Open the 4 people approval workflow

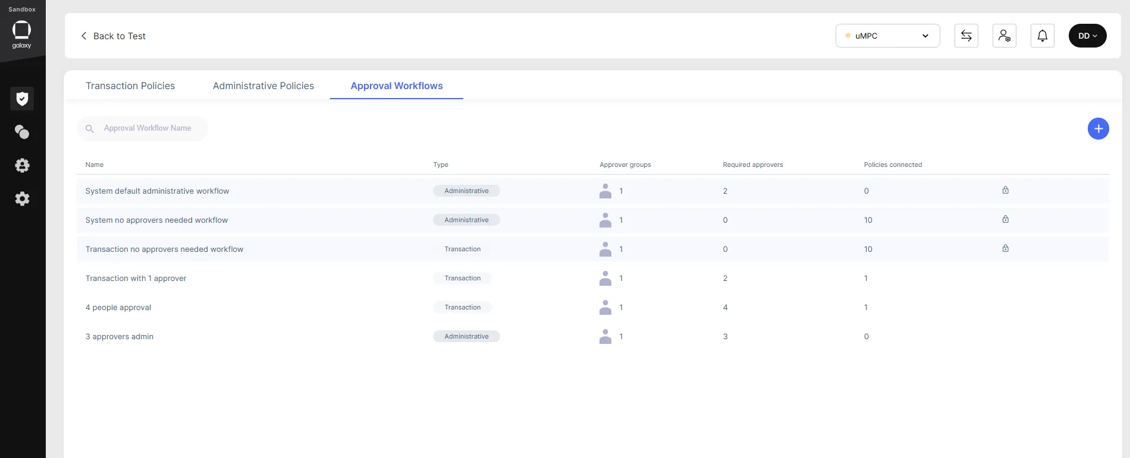593,307
